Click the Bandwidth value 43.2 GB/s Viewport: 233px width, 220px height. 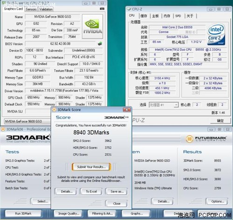[89, 84]
